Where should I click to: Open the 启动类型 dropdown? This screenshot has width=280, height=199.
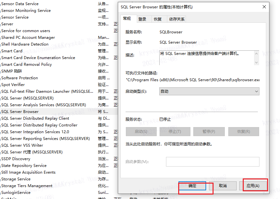pos(209,91)
